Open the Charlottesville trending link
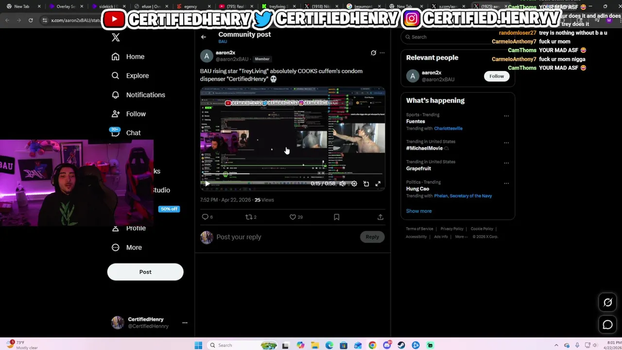This screenshot has width=622, height=350. tap(448, 129)
